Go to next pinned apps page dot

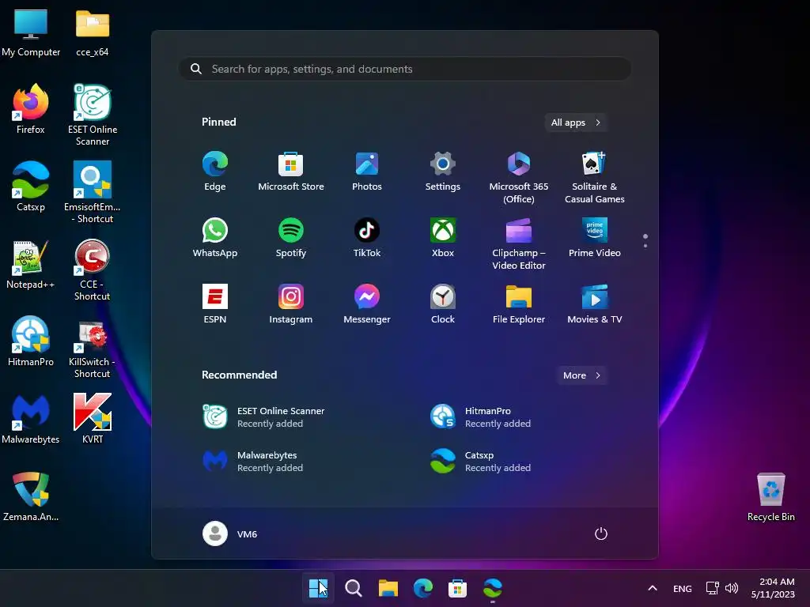click(x=645, y=246)
